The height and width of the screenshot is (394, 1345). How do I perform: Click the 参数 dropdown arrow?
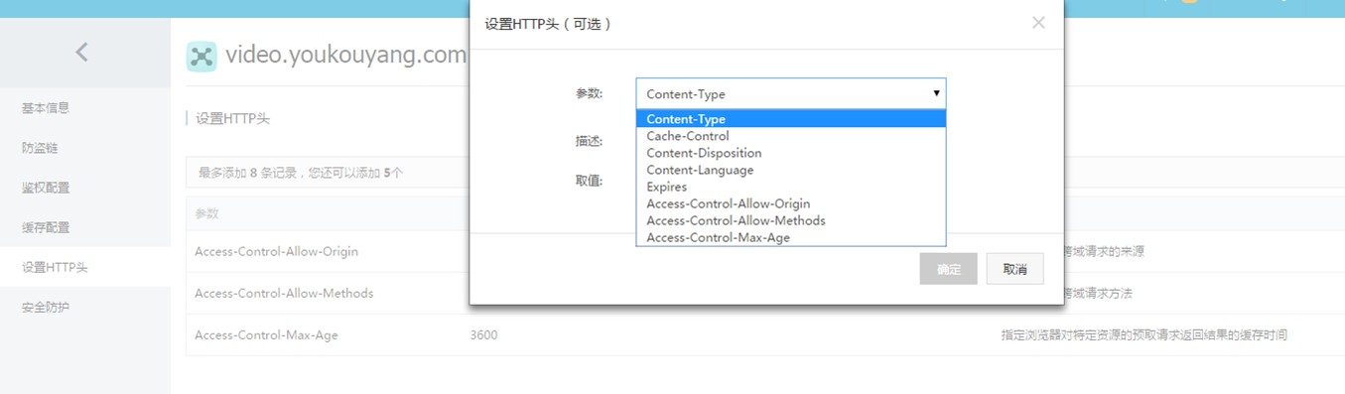pos(936,93)
